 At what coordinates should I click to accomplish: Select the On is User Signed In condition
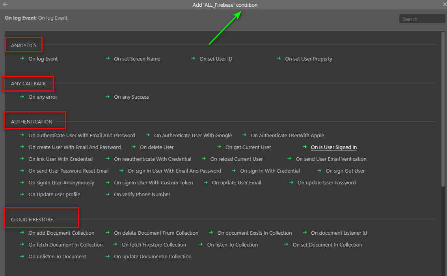[333, 147]
